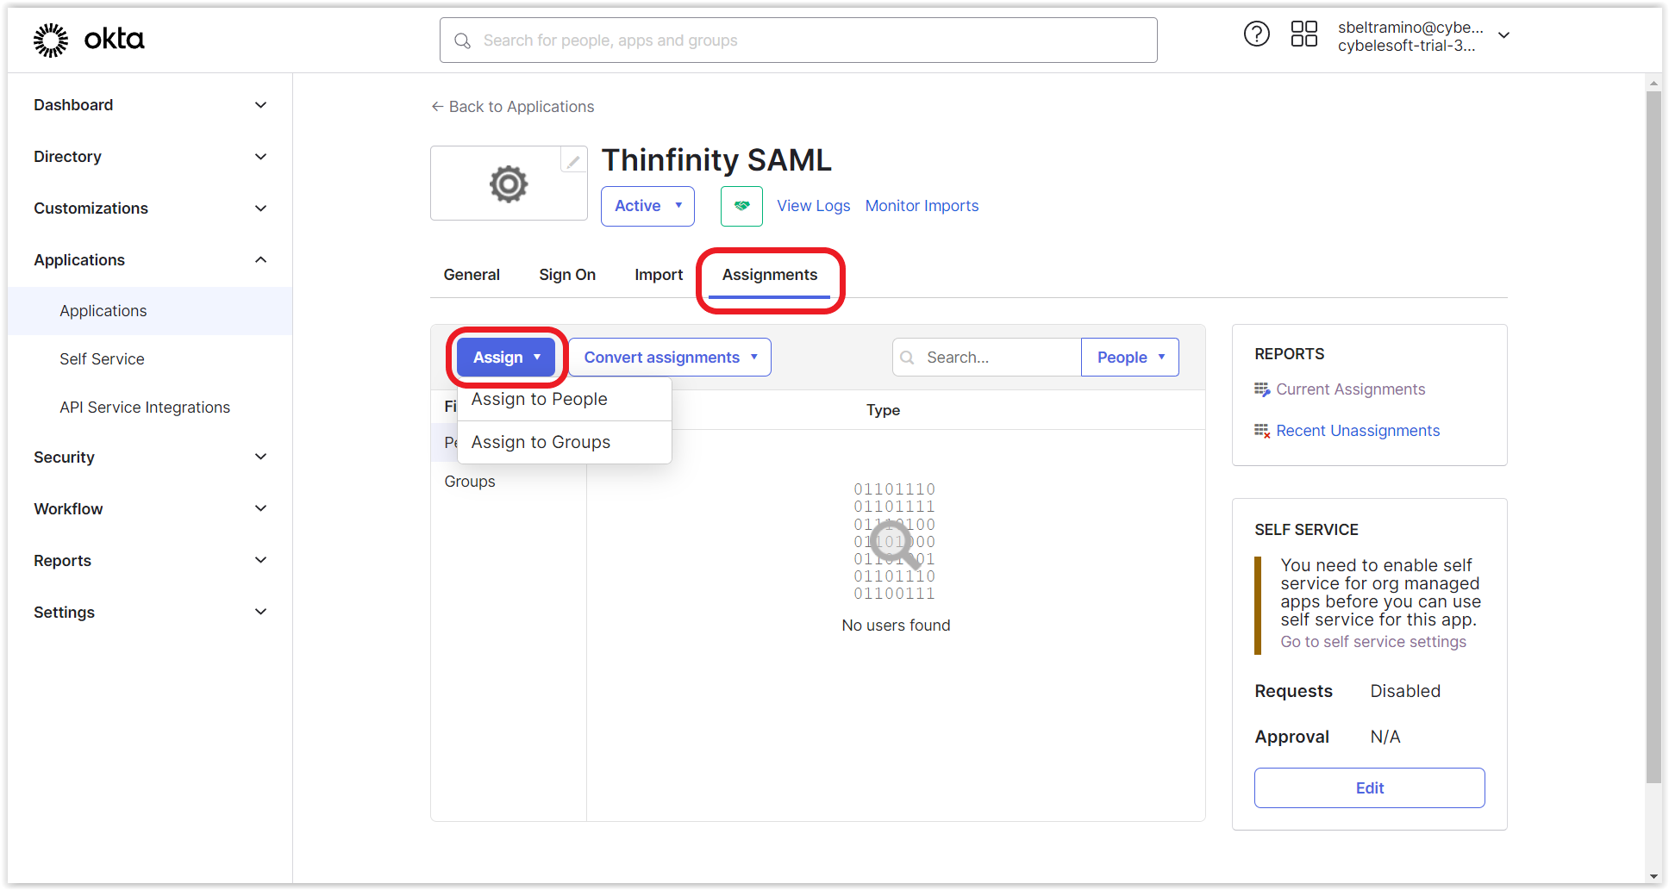Click the View Logs link
This screenshot has height=890, width=1669.
pyautogui.click(x=814, y=206)
